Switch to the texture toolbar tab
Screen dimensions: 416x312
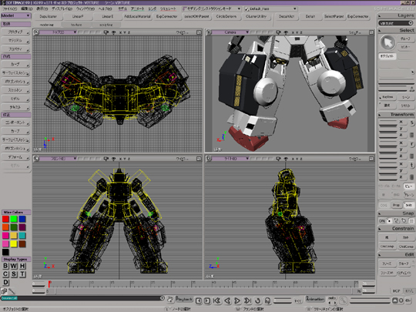point(76,25)
